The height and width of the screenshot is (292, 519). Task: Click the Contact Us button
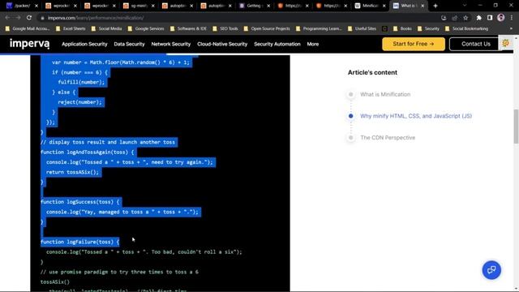[x=476, y=44]
